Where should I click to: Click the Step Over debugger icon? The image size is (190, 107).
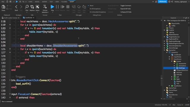pos(79,7)
